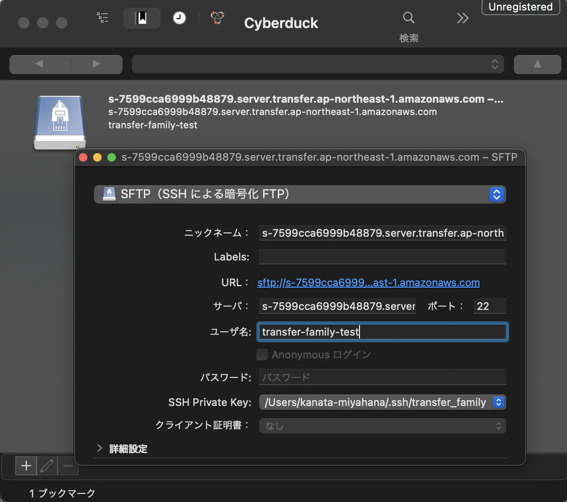Toggle the Anonymous ログイン checkbox
This screenshot has height=502, width=567.
[x=262, y=355]
